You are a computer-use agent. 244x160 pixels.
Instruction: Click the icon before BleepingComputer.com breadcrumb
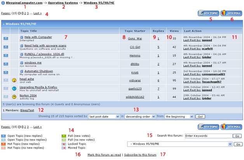click(x=3, y=3)
